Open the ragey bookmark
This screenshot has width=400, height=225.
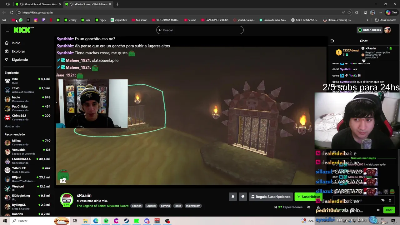click(x=101, y=20)
